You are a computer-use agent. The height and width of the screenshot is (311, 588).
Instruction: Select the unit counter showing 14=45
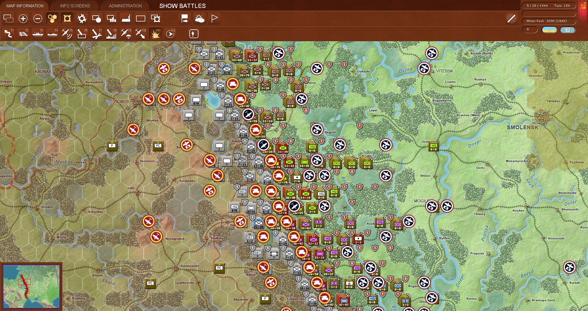coord(304,162)
